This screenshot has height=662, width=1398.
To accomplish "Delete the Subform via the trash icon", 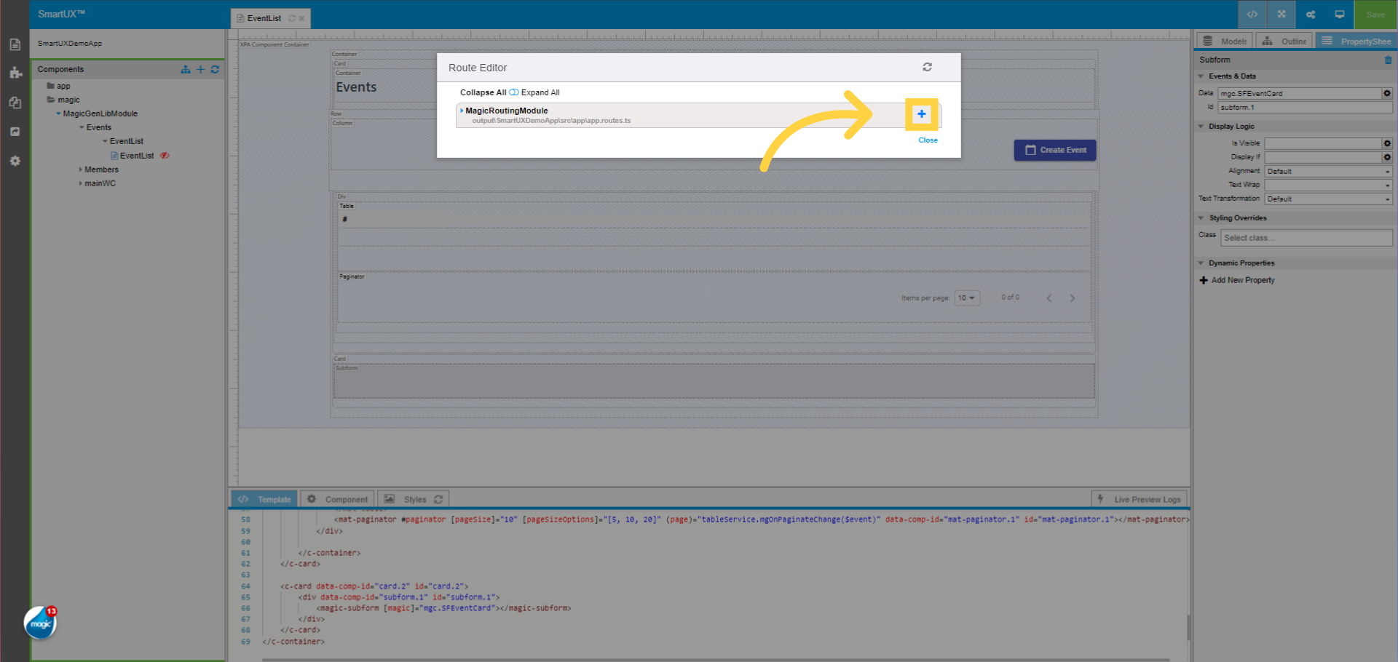I will click(1389, 60).
